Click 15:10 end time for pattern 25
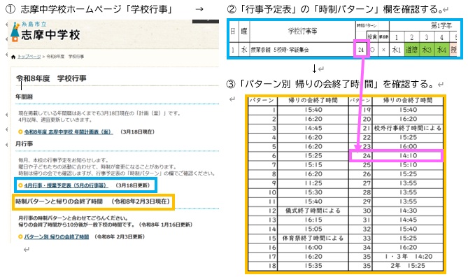The image size is (468, 277). point(408,165)
